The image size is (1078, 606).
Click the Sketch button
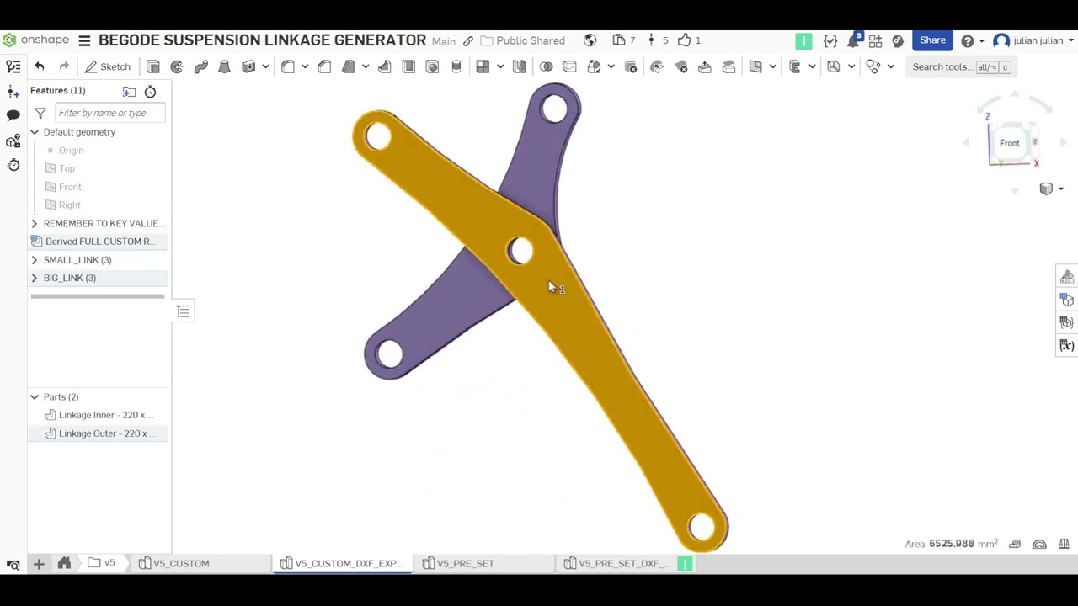click(108, 66)
